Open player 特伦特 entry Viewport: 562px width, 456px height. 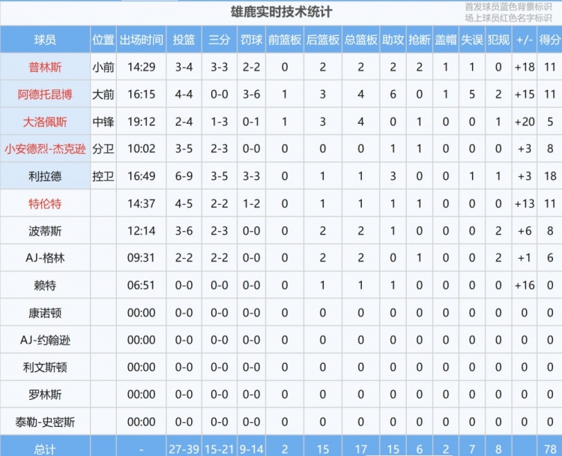point(45,203)
